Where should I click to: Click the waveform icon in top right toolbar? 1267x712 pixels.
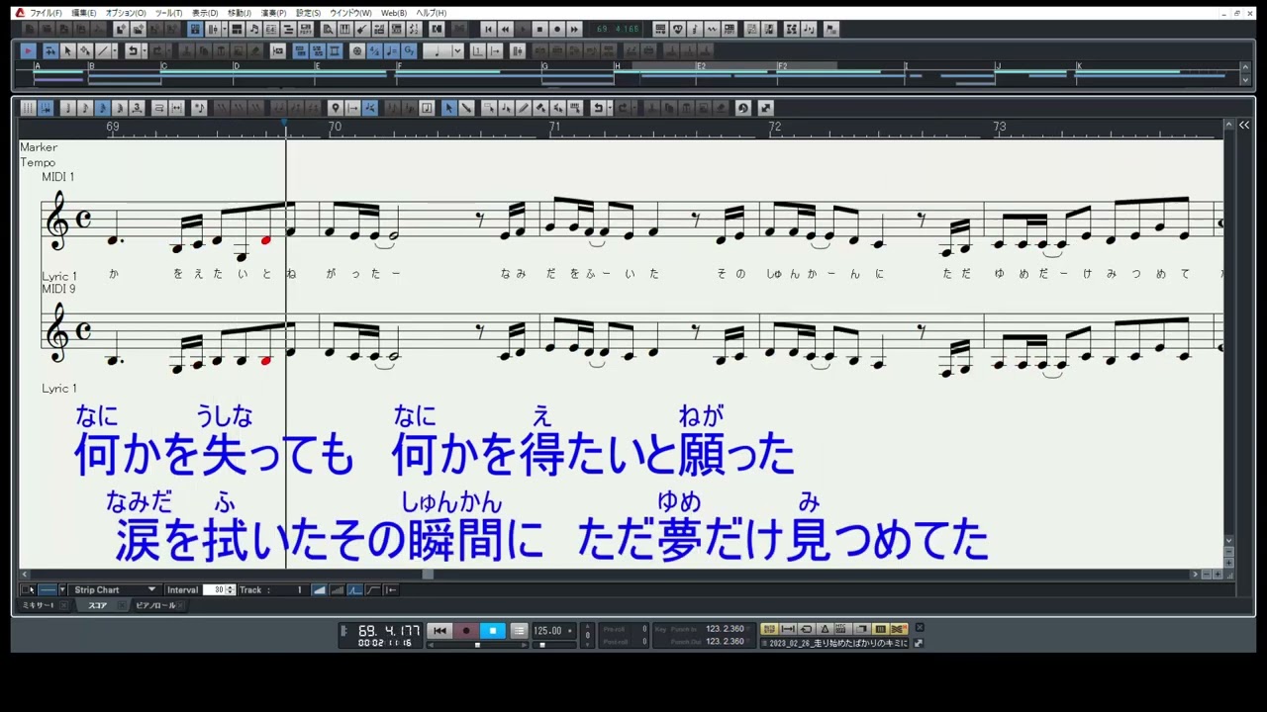point(712,29)
